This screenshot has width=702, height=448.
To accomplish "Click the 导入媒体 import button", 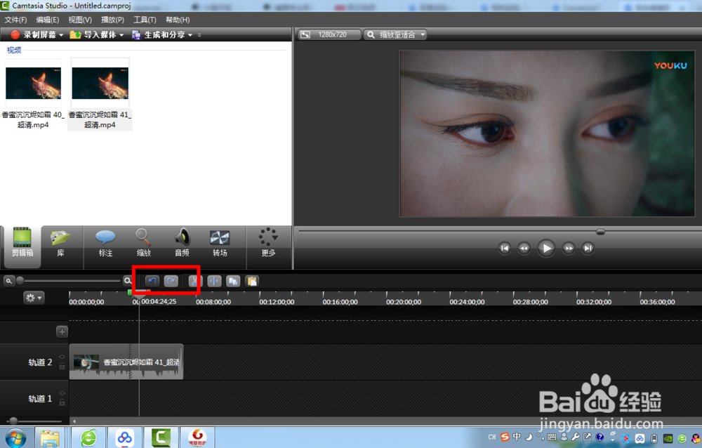I will pyautogui.click(x=93, y=34).
